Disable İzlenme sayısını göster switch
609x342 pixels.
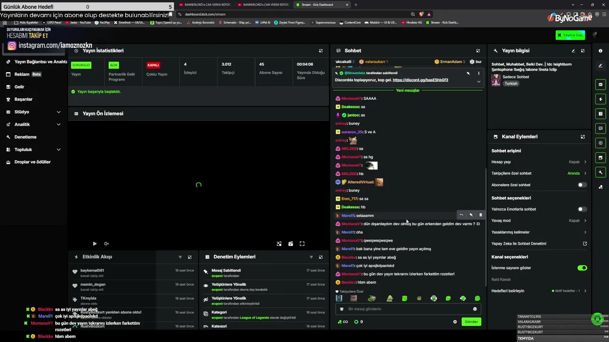(x=582, y=268)
